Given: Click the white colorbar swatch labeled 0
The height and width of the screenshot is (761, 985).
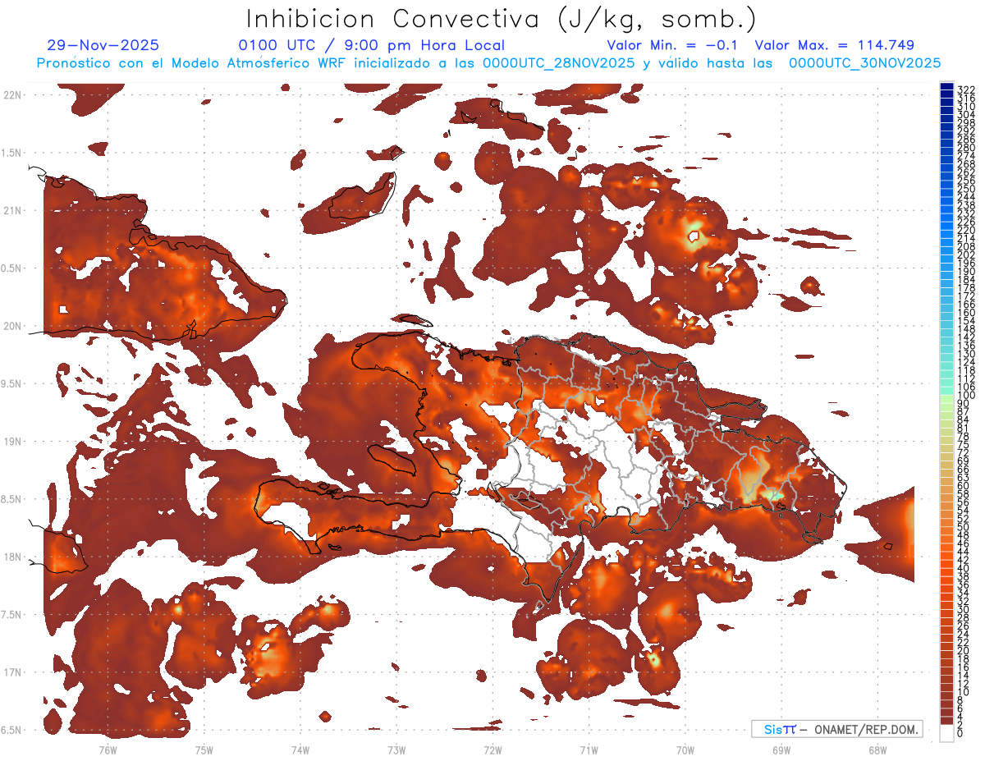Looking at the screenshot, I should (946, 734).
